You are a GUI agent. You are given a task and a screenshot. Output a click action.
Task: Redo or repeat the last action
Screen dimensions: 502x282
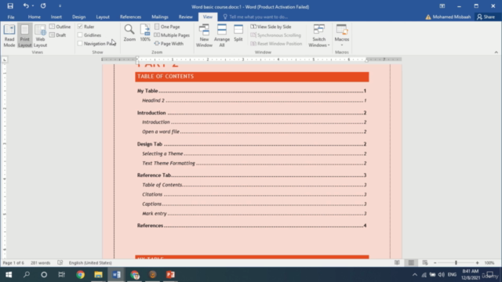pyautogui.click(x=43, y=6)
